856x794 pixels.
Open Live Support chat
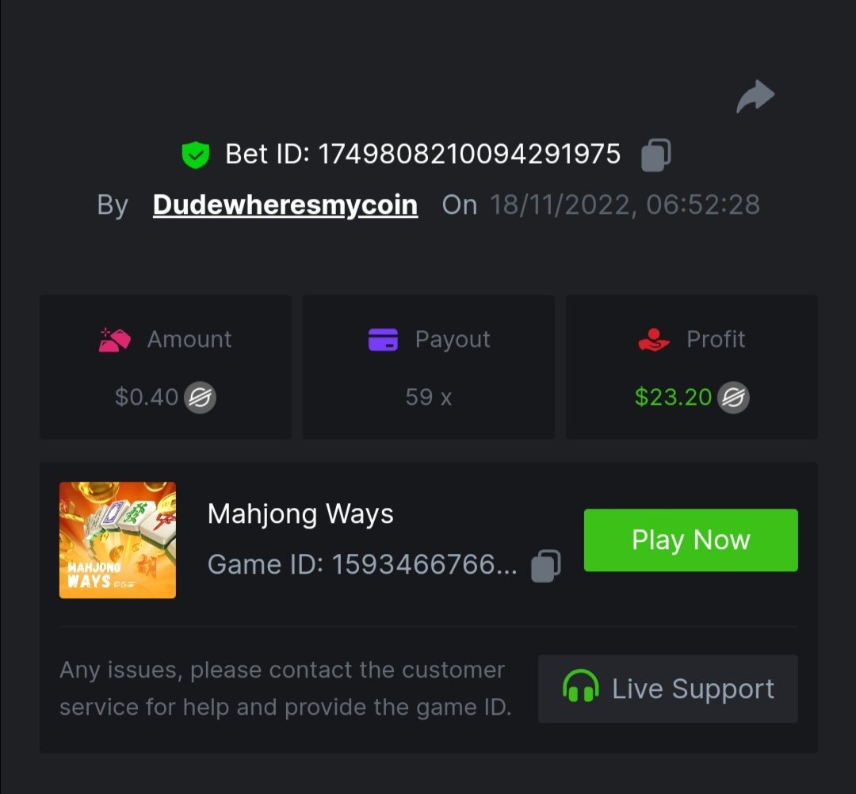point(667,689)
